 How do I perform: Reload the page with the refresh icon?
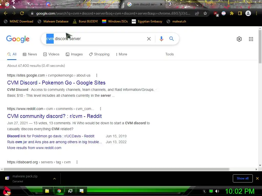point(22,13)
